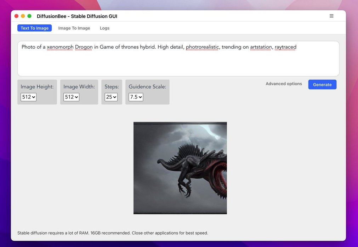
Task: Click the underlined word raytraced
Action: 285,47
